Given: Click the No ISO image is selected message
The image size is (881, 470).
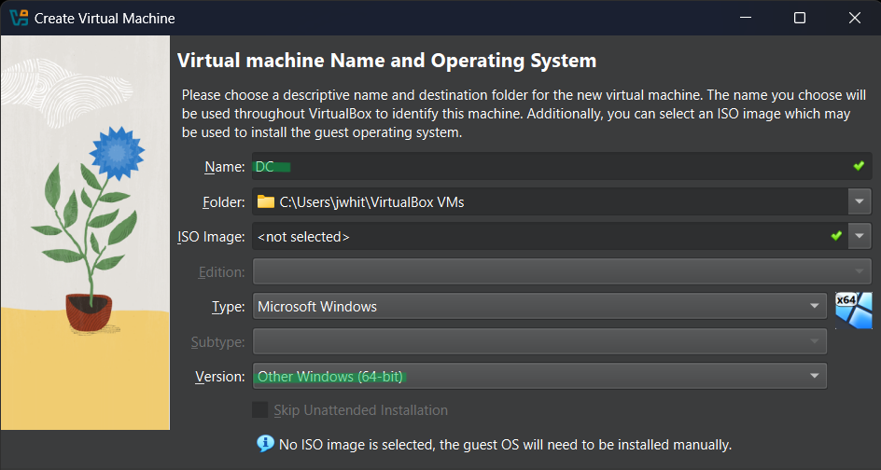Looking at the screenshot, I should pos(505,446).
